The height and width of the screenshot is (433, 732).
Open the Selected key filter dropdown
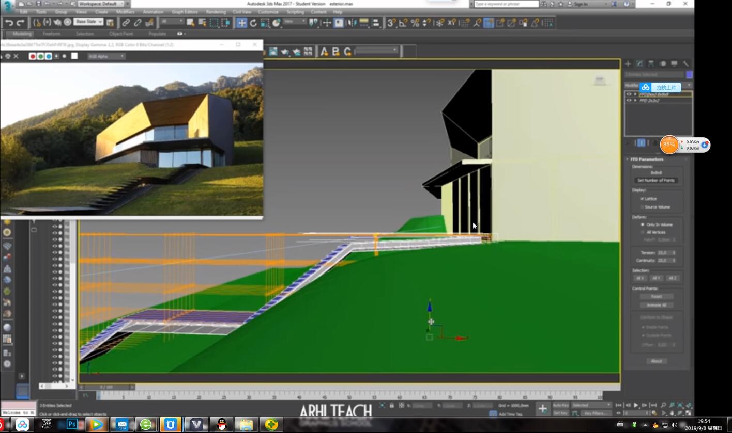tap(591, 405)
